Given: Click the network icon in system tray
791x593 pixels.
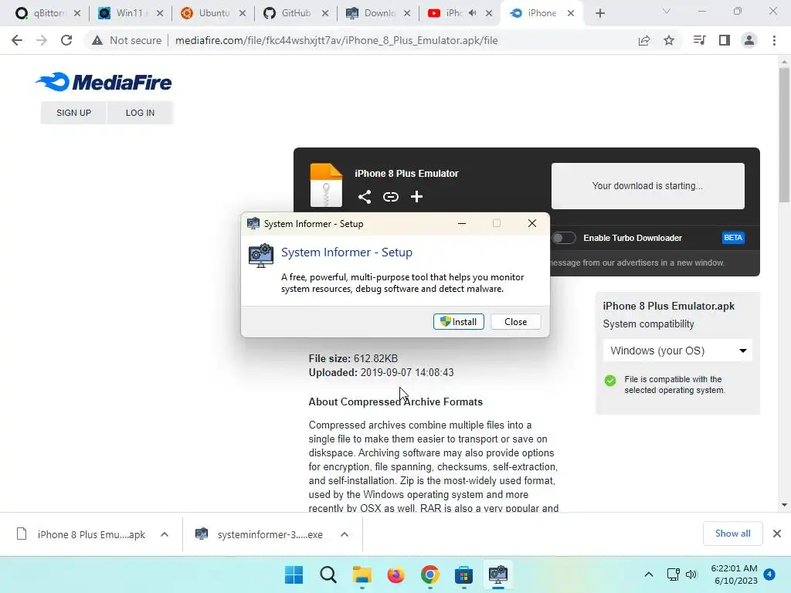Looking at the screenshot, I should [673, 574].
